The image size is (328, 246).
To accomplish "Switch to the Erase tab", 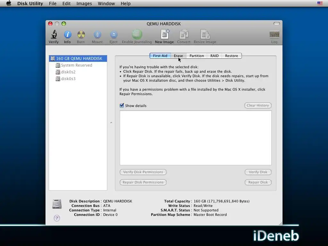I will point(178,56).
